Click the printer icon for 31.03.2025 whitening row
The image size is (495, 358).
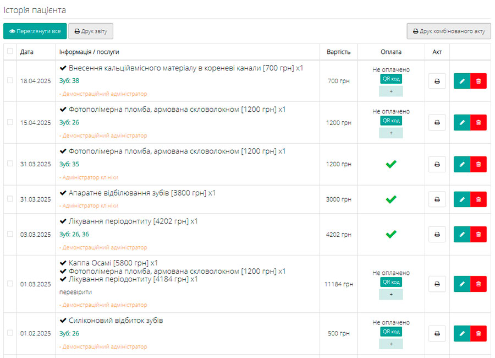tap(437, 199)
